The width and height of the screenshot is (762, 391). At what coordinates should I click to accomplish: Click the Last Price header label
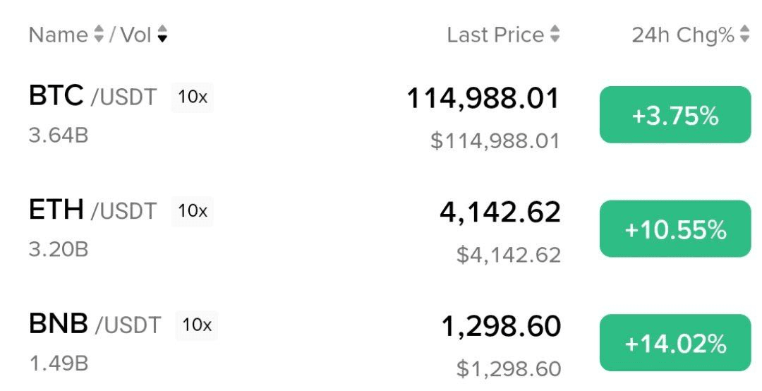point(495,35)
